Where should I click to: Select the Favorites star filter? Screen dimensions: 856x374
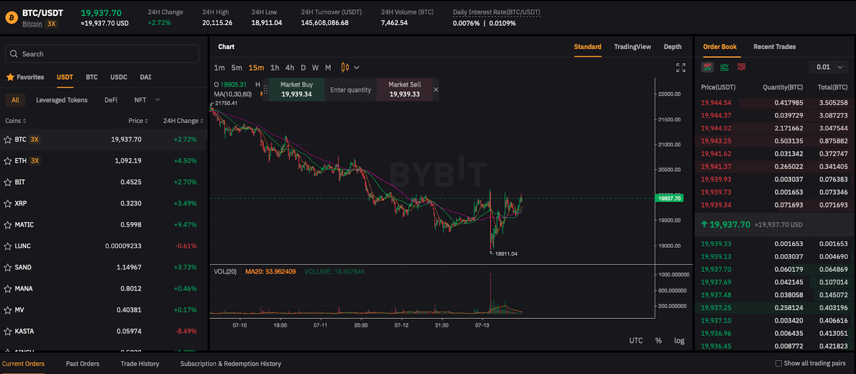[x=25, y=77]
